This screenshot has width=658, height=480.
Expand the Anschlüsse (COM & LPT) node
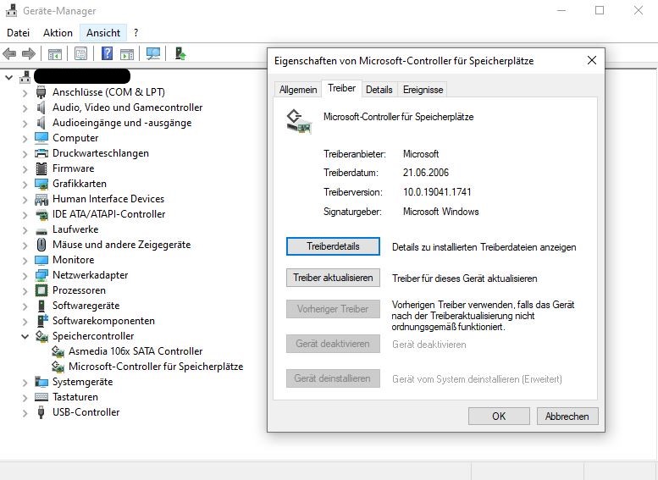pos(25,93)
